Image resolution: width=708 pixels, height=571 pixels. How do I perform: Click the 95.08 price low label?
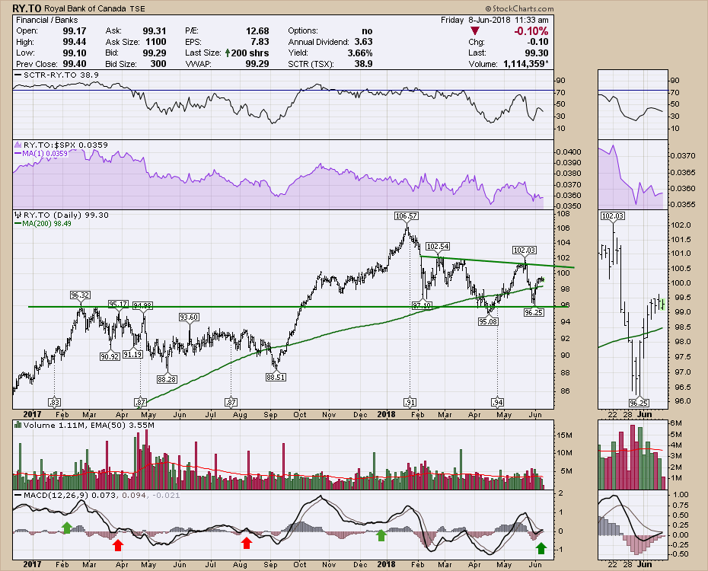[x=488, y=321]
